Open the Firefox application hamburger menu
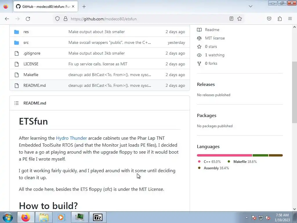The image size is (297, 223). click(x=290, y=19)
